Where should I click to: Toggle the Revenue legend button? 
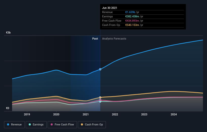(14, 125)
